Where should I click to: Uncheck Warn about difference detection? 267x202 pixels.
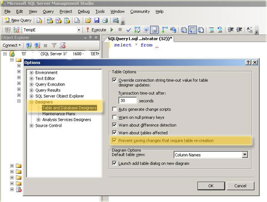114,125
